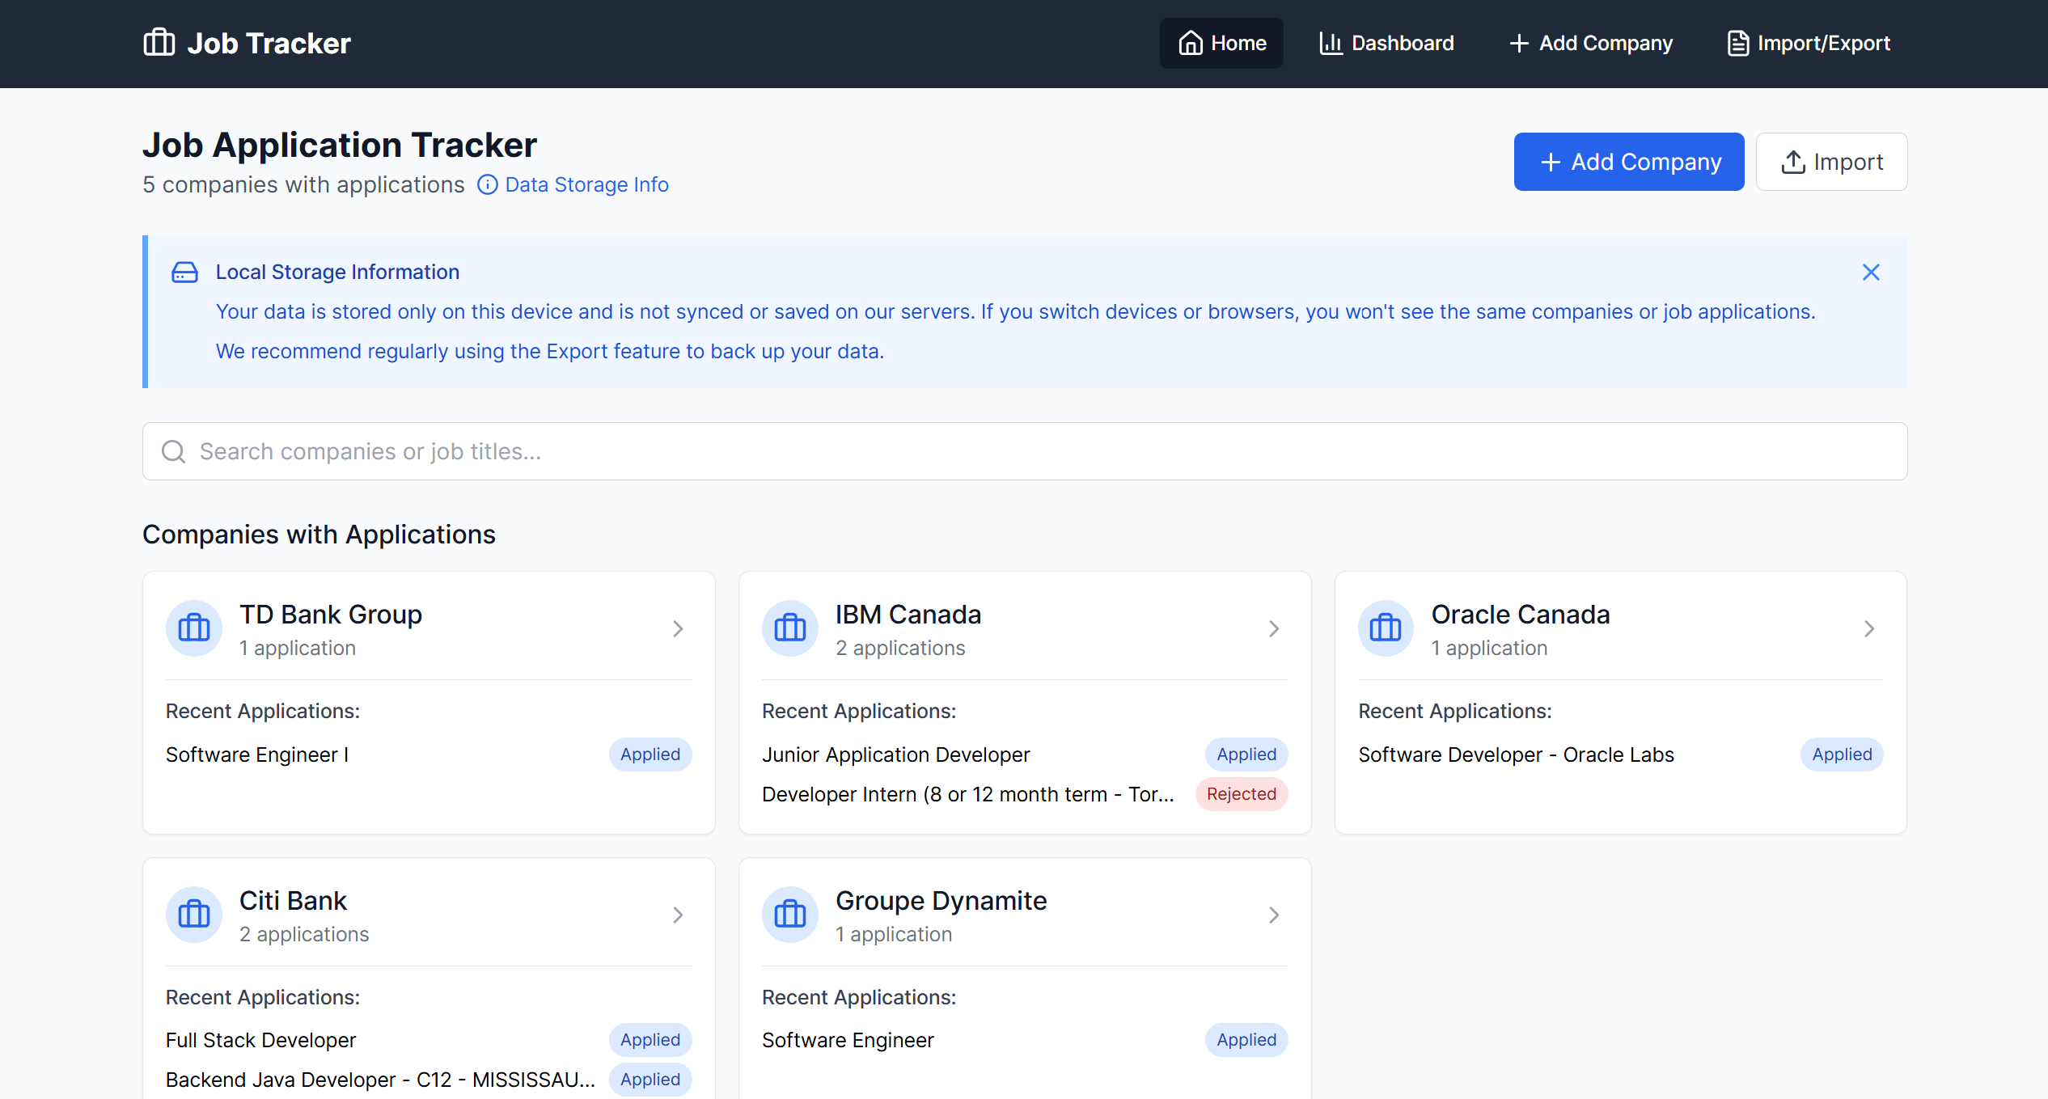
Task: Click the Full Stack Developer application entry
Action: coord(260,1040)
